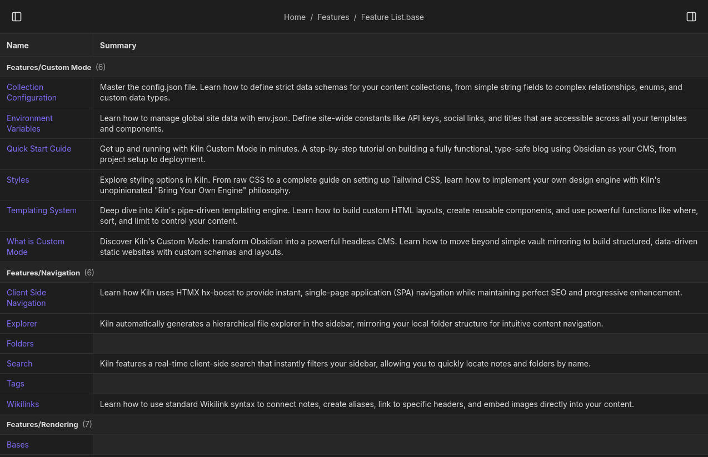The width and height of the screenshot is (708, 457).
Task: Open the Quick Start Guide link
Action: pos(39,149)
